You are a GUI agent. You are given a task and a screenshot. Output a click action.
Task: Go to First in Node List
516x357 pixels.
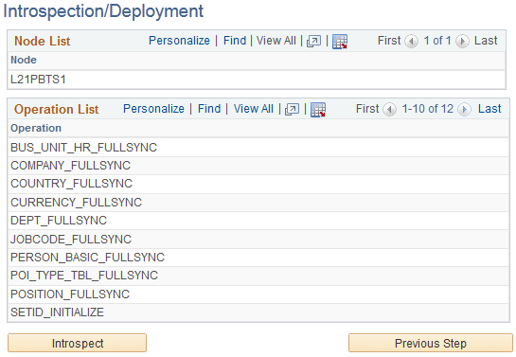tap(389, 41)
